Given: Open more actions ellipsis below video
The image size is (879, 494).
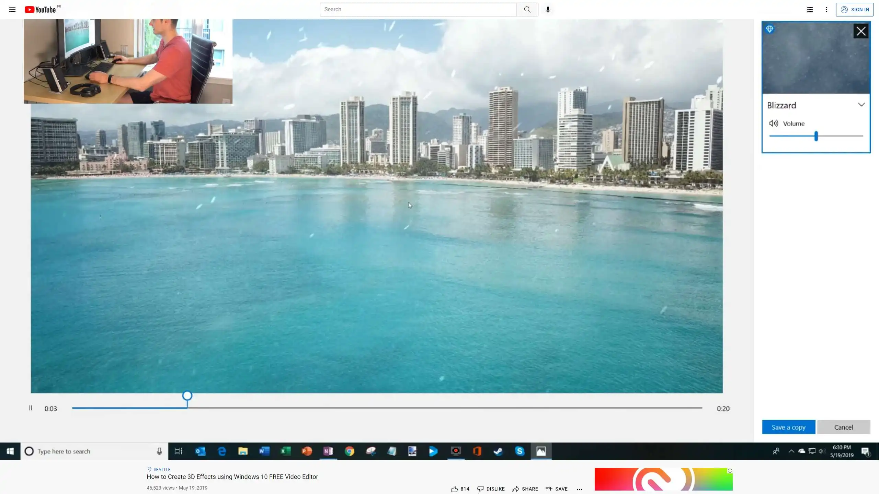Looking at the screenshot, I should click(580, 489).
